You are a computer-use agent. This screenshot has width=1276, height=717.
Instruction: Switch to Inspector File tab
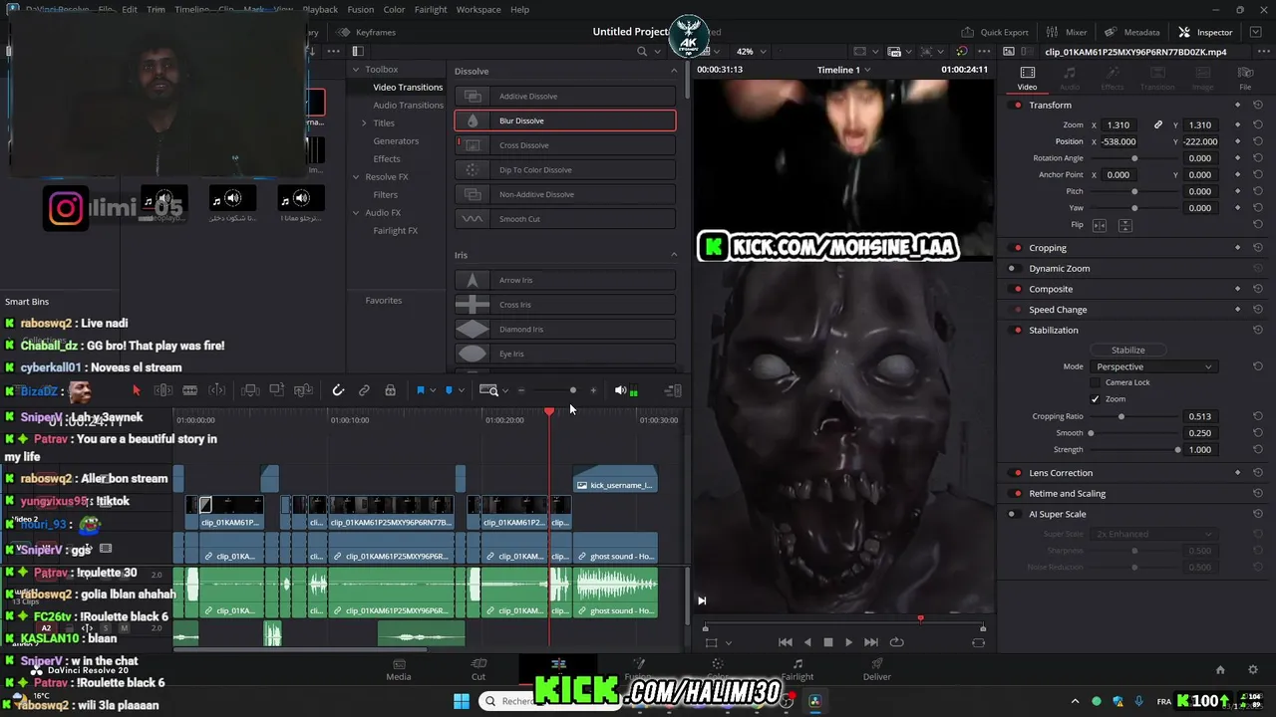point(1245,78)
